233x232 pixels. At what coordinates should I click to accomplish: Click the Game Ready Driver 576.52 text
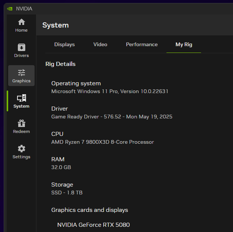(112, 117)
